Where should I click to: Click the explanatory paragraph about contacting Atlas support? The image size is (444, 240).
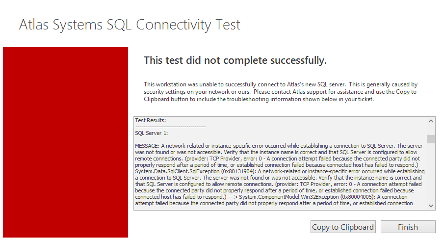pyautogui.click(x=280, y=92)
